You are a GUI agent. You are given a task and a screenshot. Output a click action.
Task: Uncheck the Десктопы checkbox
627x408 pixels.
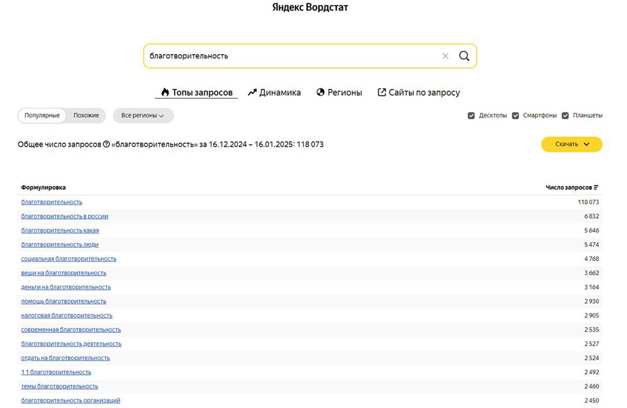click(x=471, y=115)
